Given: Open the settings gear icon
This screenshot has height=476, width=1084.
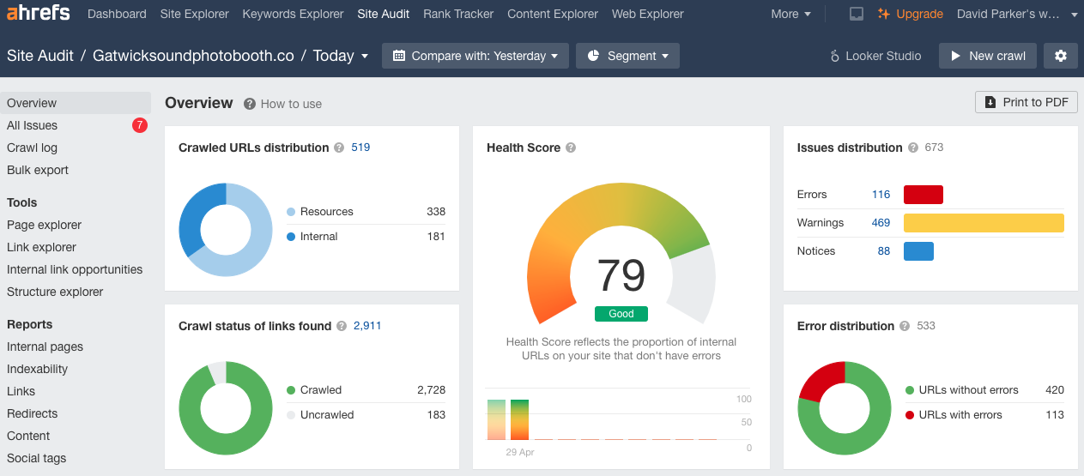Looking at the screenshot, I should tap(1061, 56).
